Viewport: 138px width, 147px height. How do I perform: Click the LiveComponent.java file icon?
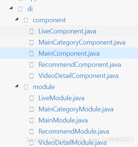click(x=32, y=31)
